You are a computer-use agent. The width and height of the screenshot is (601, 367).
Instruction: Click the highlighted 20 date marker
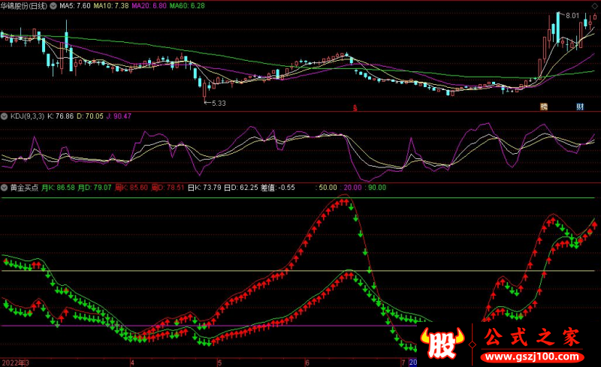click(412, 362)
